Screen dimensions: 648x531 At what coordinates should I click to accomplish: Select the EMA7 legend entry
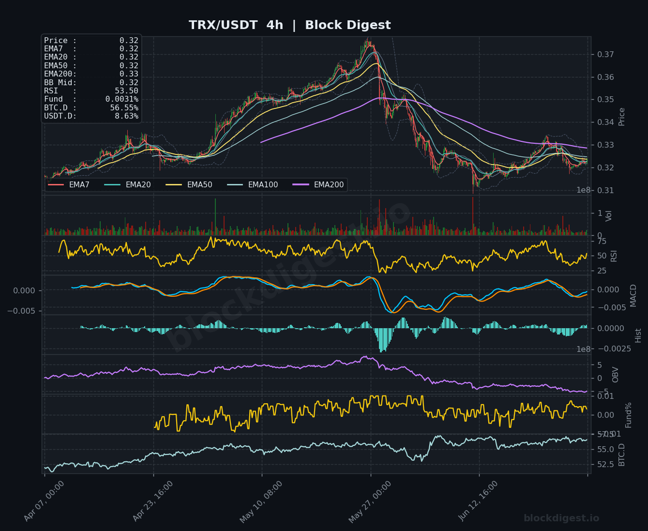pyautogui.click(x=69, y=184)
